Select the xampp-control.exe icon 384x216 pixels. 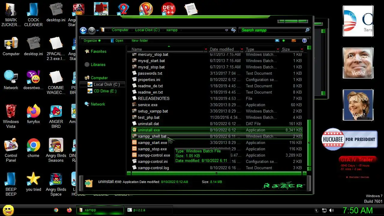(x=135, y=155)
